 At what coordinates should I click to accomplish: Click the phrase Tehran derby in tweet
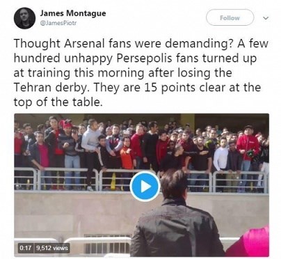click(50, 88)
